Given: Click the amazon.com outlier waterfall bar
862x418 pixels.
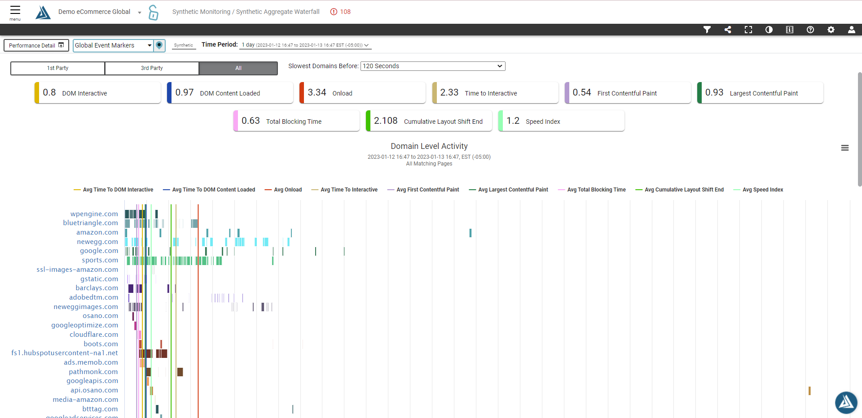Looking at the screenshot, I should [471, 233].
